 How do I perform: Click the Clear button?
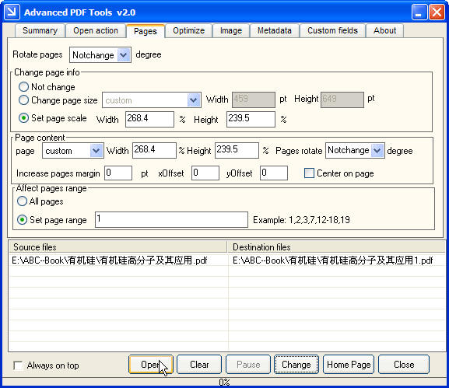click(199, 365)
